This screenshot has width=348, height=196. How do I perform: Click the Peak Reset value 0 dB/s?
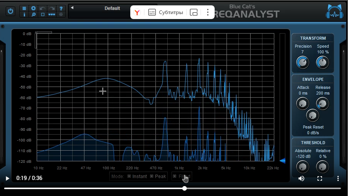pyautogui.click(x=313, y=133)
